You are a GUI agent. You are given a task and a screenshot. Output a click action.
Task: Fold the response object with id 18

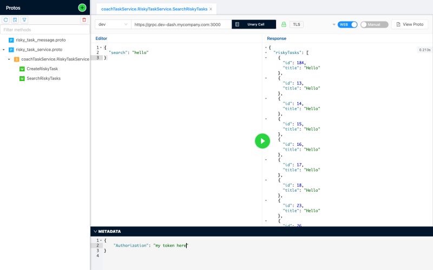tap(266, 180)
